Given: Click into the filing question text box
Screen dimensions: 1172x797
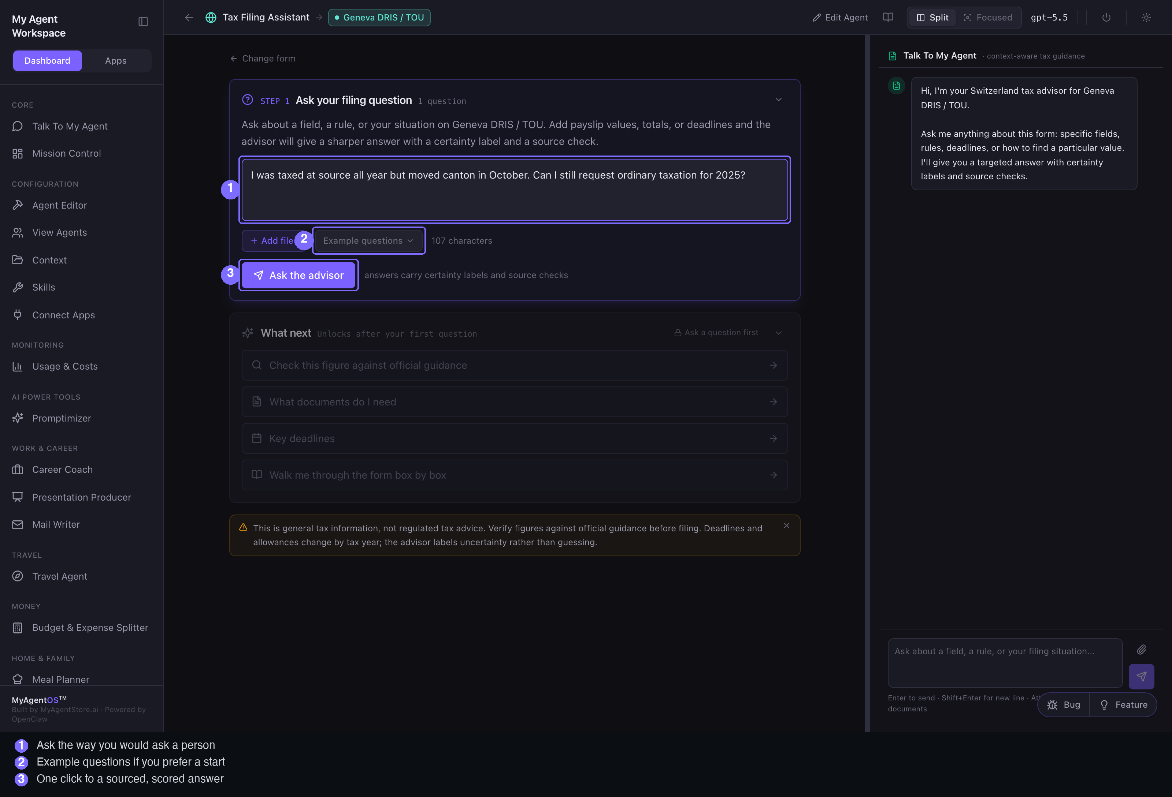Looking at the screenshot, I should 514,190.
